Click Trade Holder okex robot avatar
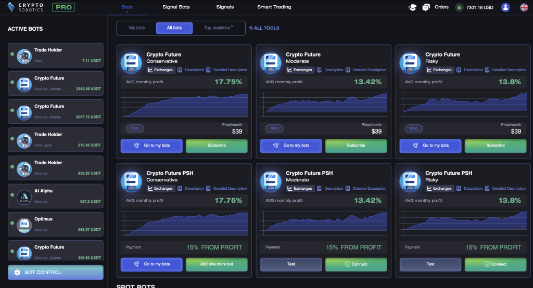This screenshot has width=533, height=288. click(x=24, y=56)
